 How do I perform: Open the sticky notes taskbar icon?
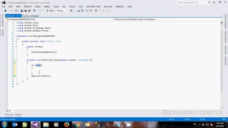coord(87,125)
